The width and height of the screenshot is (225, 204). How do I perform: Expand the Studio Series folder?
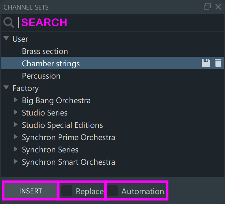tap(15, 112)
